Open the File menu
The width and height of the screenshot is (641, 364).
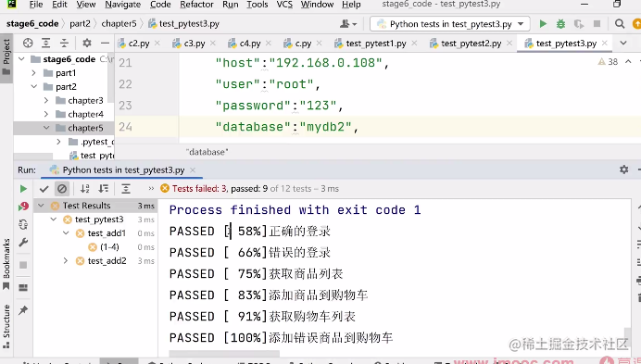tap(36, 5)
